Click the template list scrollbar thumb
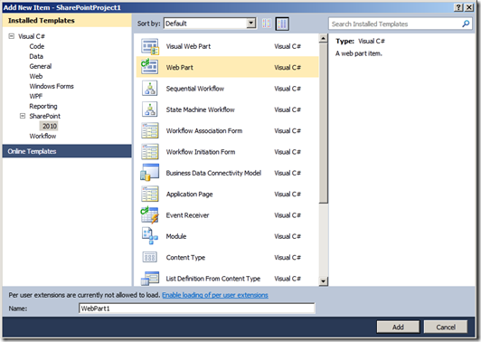Screen dimensions: 481x342 click(x=323, y=123)
